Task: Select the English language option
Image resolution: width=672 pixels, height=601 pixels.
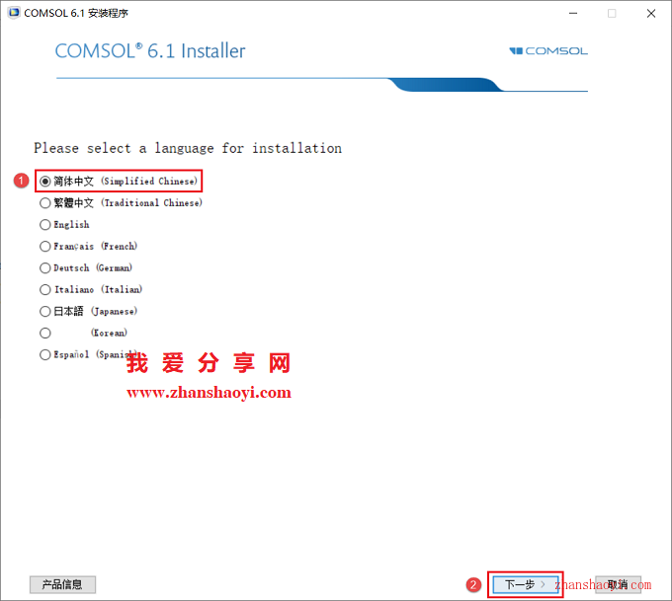Action: pos(45,225)
